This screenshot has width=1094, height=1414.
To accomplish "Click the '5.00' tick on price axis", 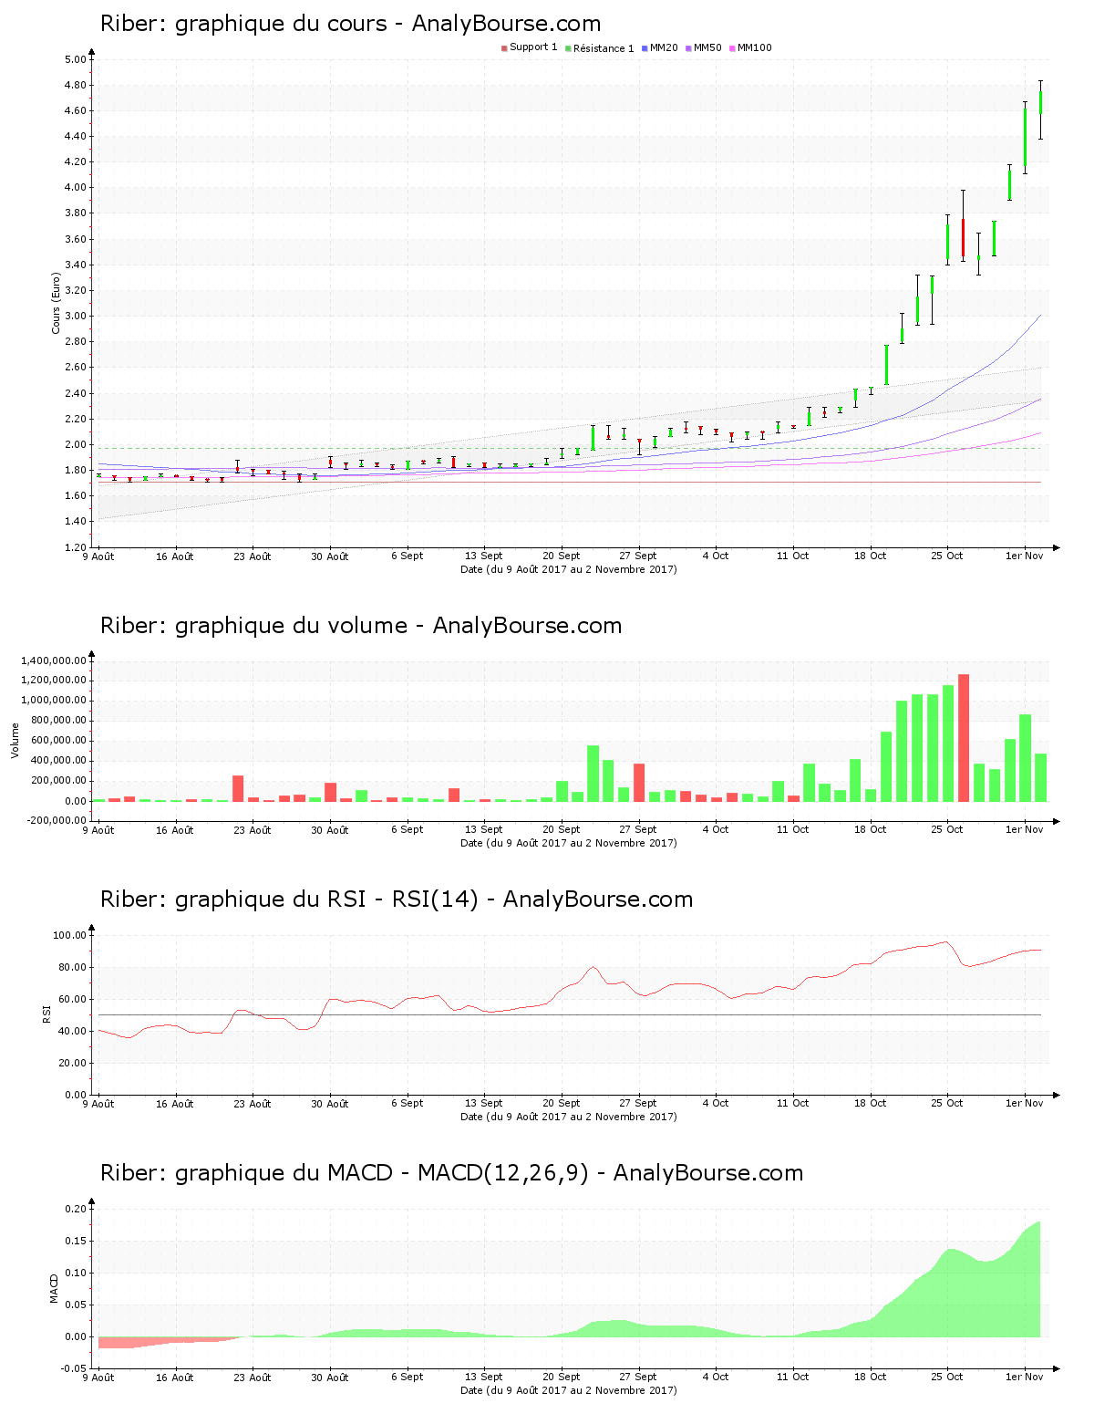I will (x=76, y=60).
